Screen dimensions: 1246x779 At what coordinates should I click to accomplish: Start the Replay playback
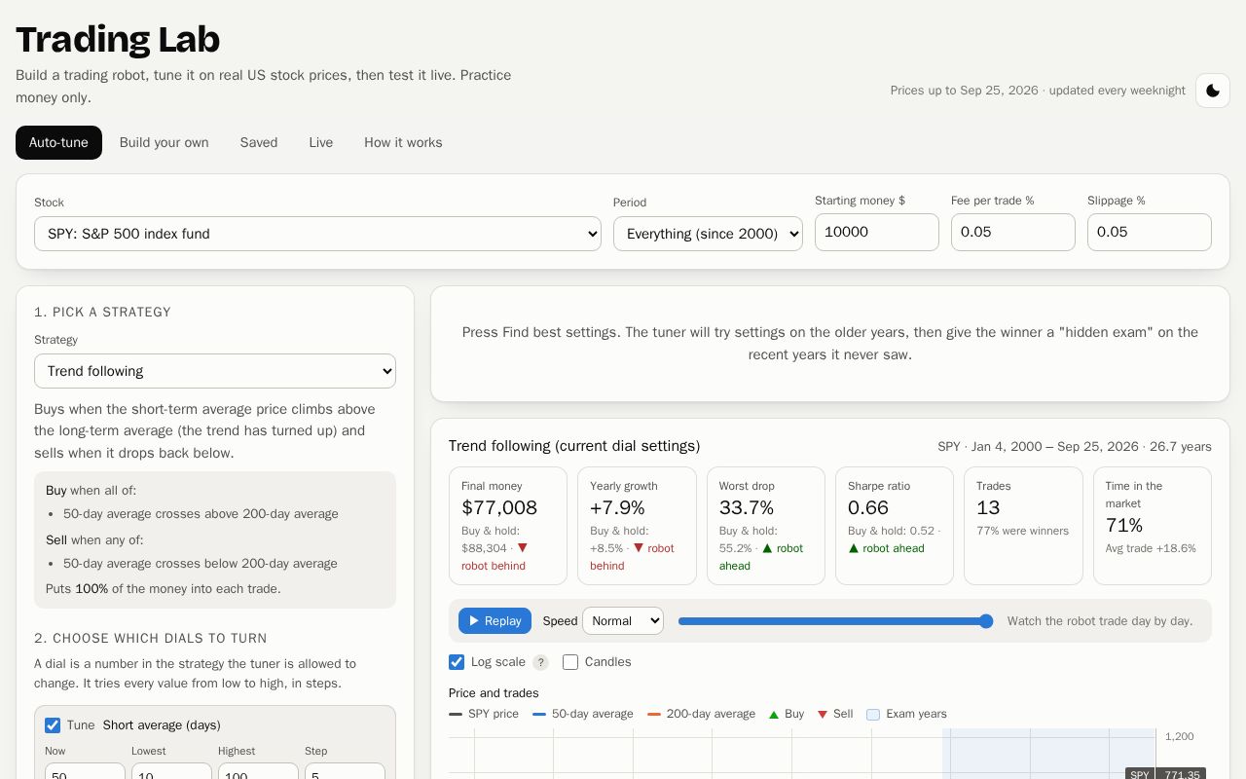click(495, 621)
